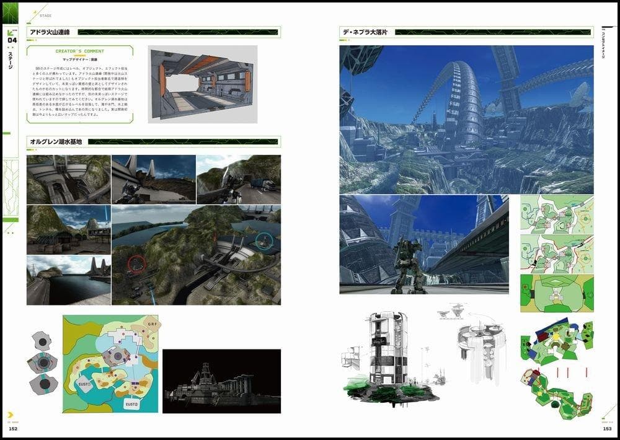
Task: Toggle the red circled target on the aerial screenshot
Action: pos(135,265)
